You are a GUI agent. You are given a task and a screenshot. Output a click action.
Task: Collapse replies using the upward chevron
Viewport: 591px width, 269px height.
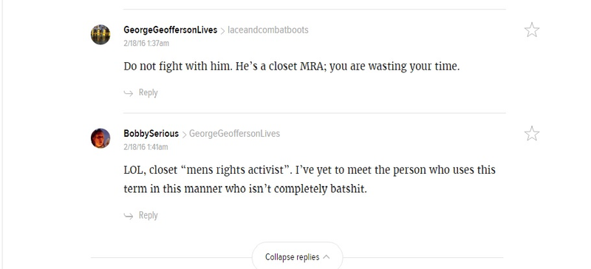327,257
